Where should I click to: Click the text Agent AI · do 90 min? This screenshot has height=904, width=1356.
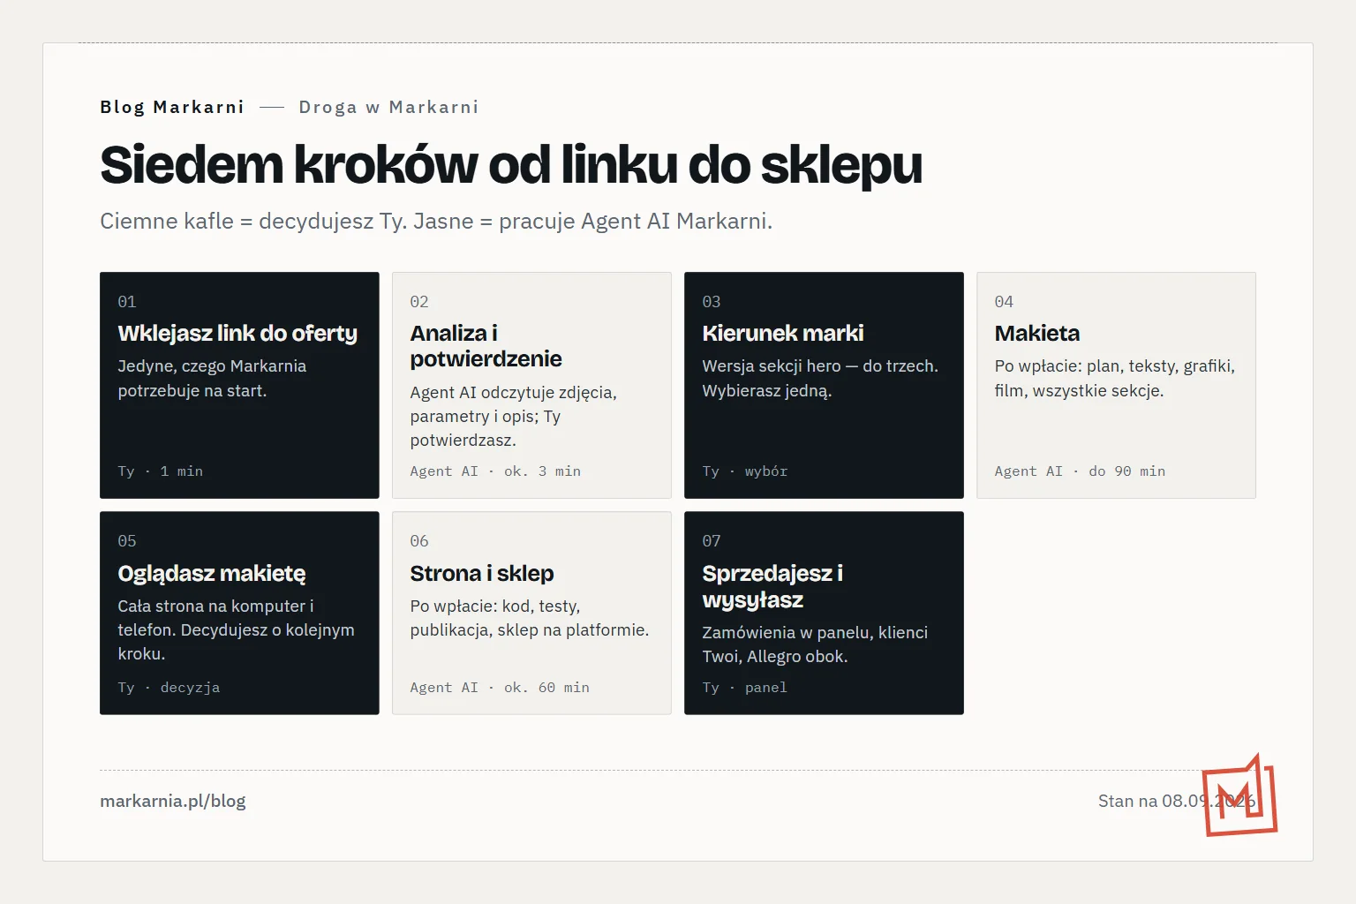(1080, 471)
